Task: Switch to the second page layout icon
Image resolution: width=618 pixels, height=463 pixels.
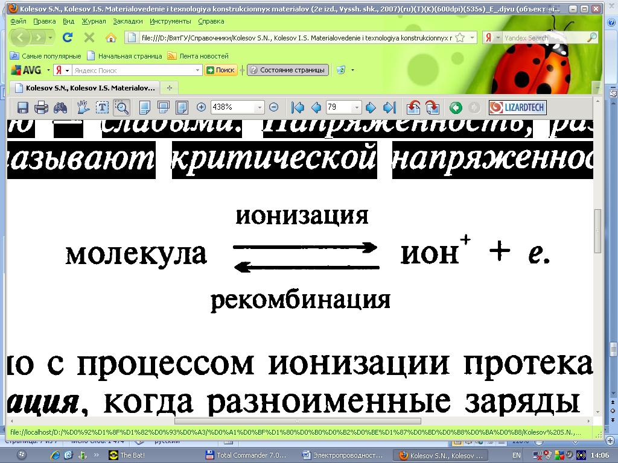Action: (163, 107)
